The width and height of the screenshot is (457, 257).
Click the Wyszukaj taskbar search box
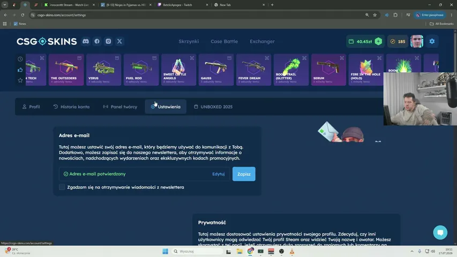[x=197, y=251]
